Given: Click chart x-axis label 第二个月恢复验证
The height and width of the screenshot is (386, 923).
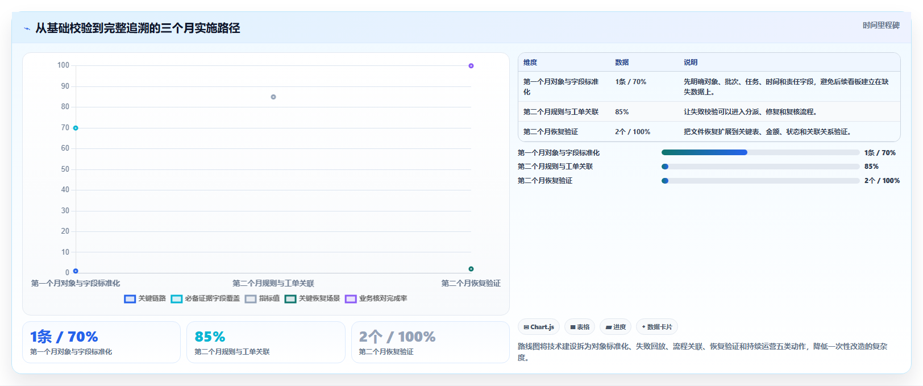Looking at the screenshot, I should [x=471, y=283].
